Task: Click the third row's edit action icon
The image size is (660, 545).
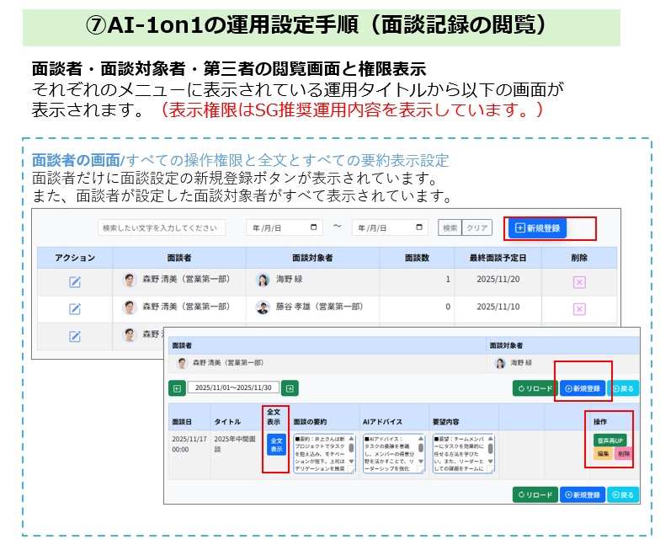Action: (x=74, y=336)
